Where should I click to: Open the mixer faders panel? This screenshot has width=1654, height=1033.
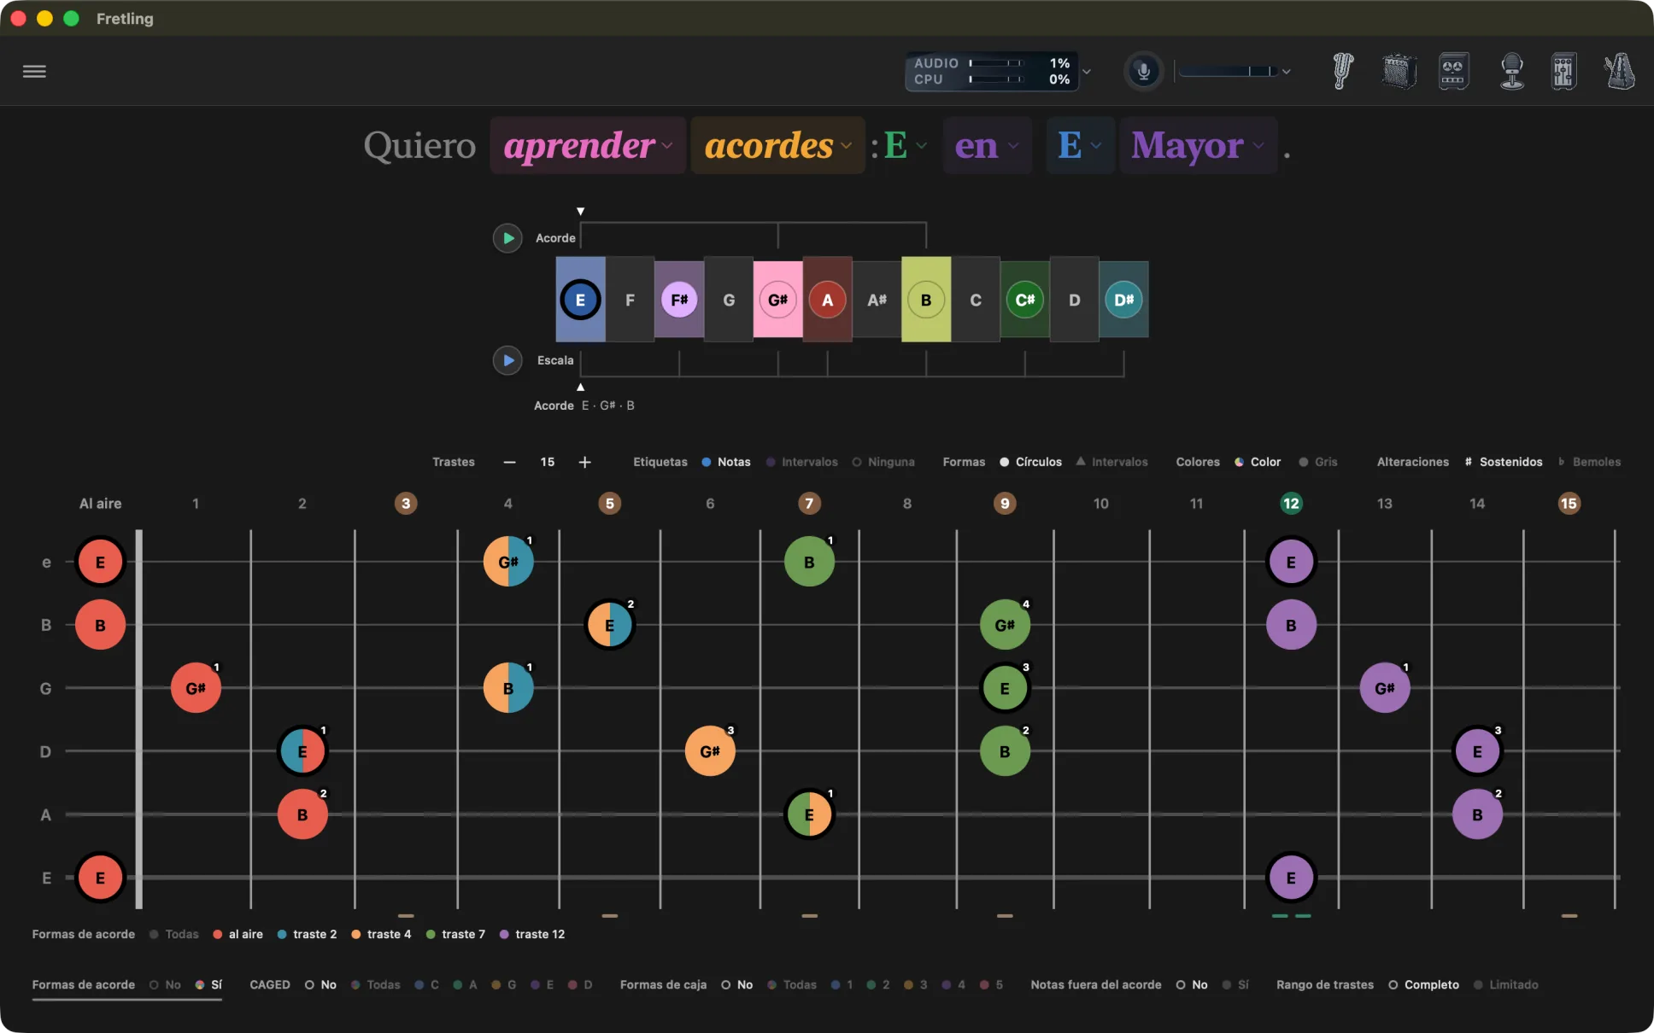(x=1564, y=71)
